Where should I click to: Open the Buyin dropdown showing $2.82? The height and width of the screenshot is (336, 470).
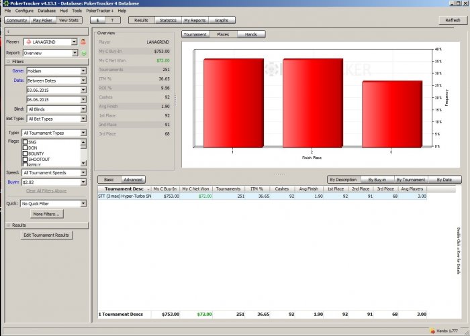pos(83,182)
